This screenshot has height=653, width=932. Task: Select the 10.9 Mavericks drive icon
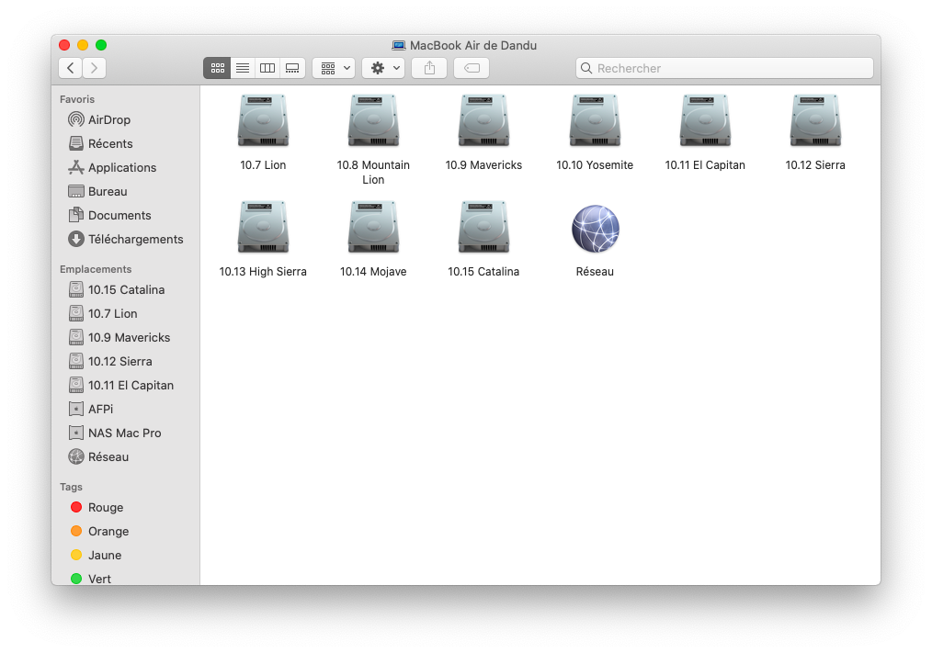(x=483, y=120)
